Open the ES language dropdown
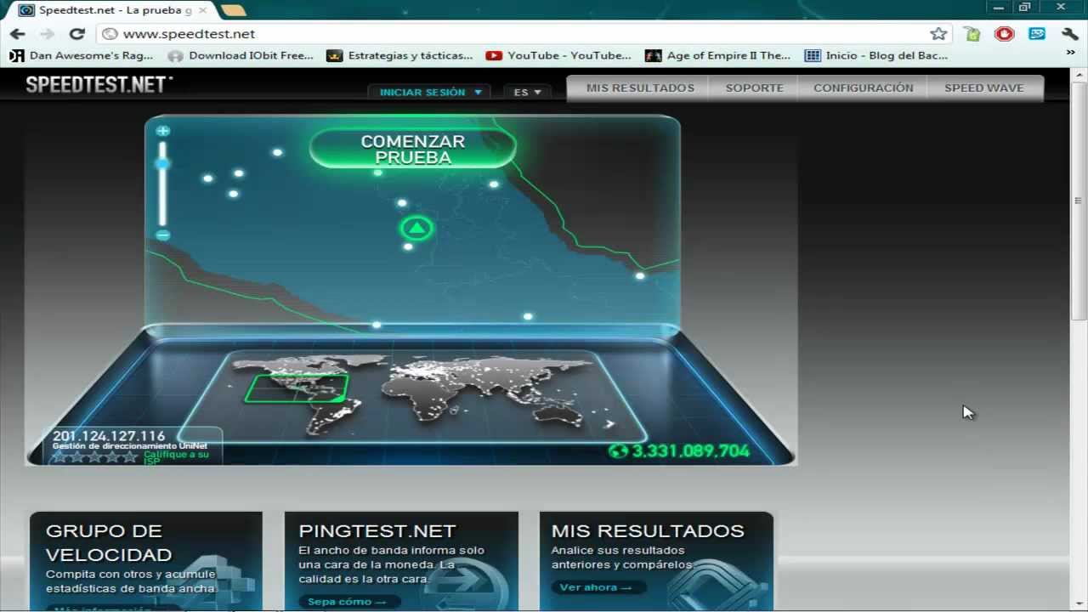1088x612 pixels. pos(527,92)
